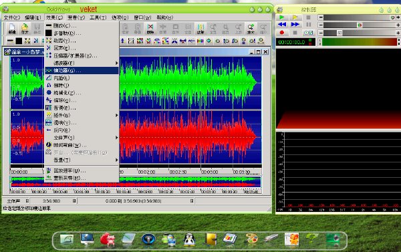
Task: Click the Set marker toolbar icon
Action: (x=200, y=28)
